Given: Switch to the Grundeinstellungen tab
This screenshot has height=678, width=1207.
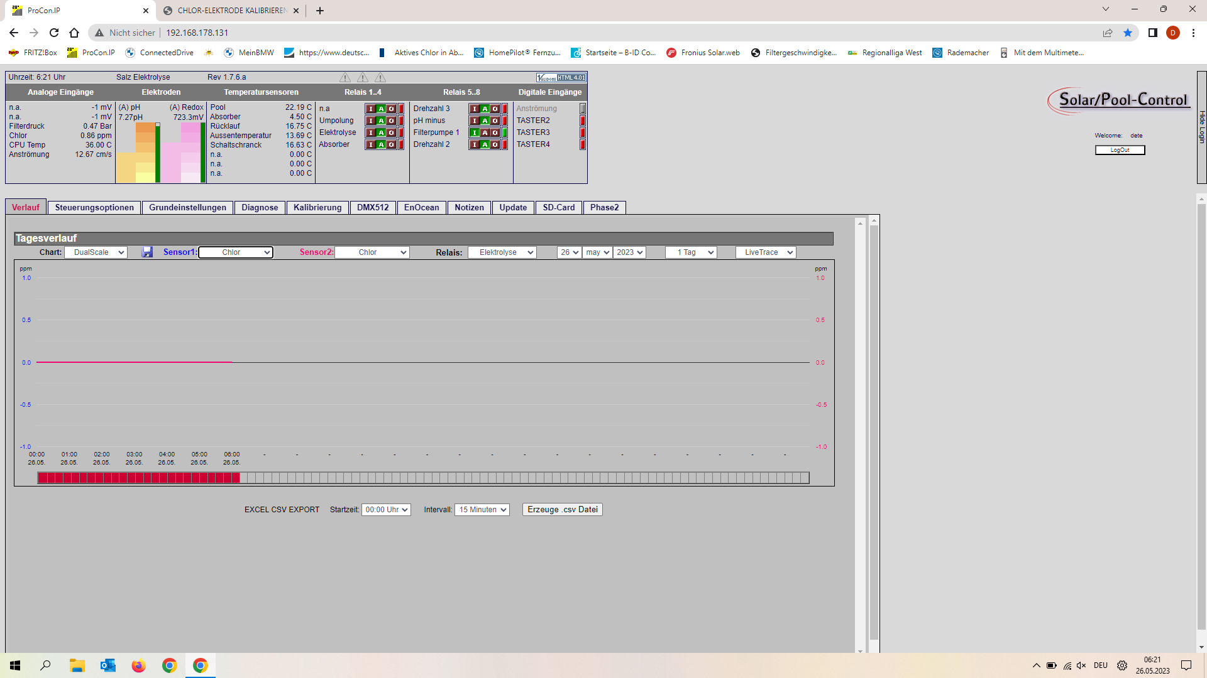Looking at the screenshot, I should 187,208.
